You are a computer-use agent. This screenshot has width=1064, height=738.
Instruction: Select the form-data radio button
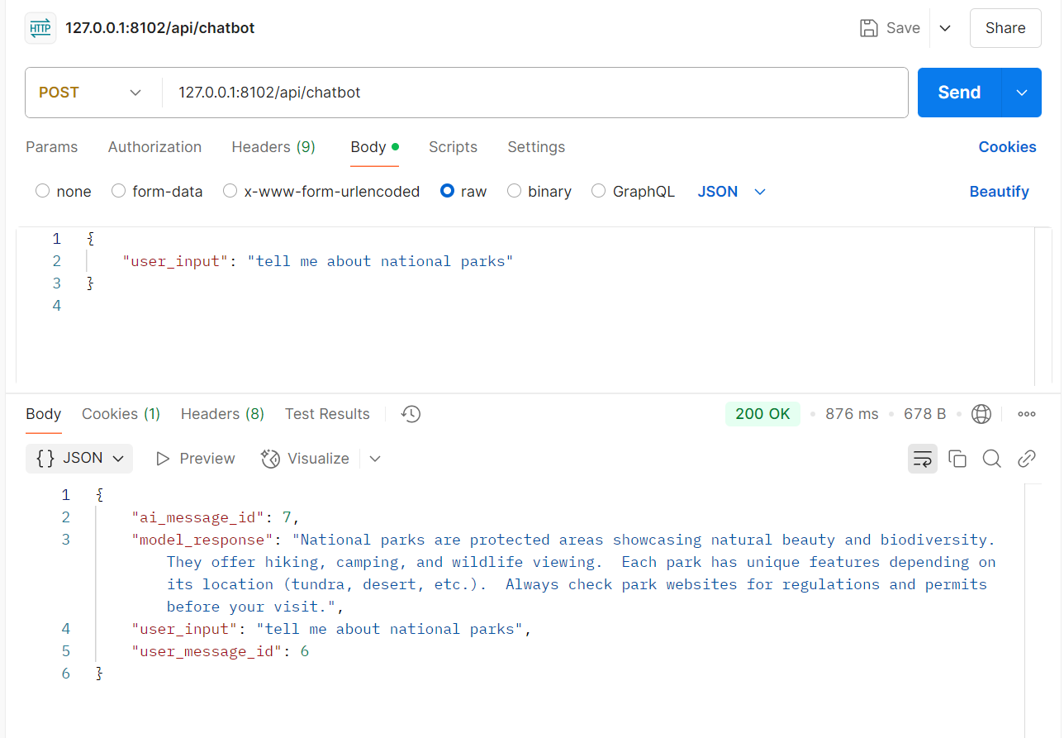click(118, 192)
